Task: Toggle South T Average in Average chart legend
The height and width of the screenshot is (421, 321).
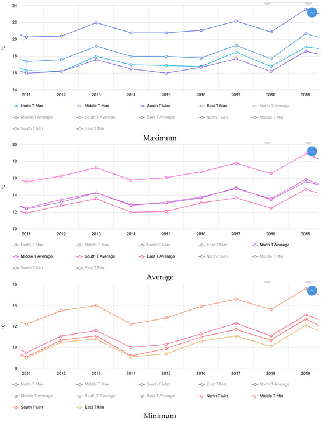Action: pyautogui.click(x=96, y=256)
